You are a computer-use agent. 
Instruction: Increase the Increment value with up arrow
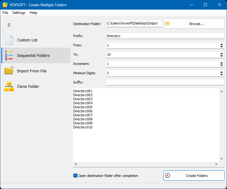tap(221, 63)
